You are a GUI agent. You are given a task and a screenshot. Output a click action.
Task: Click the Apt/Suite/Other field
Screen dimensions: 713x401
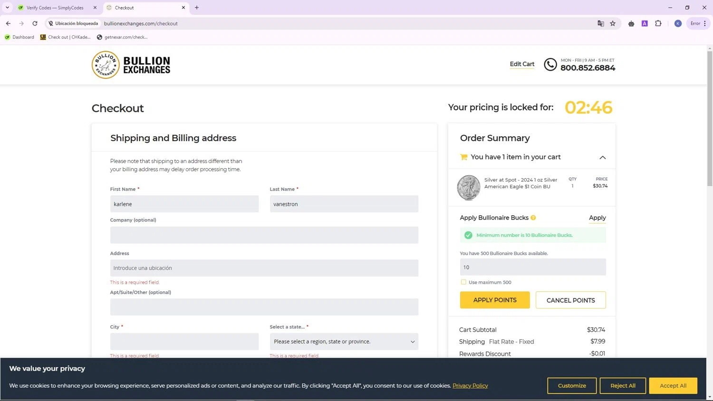(x=264, y=307)
